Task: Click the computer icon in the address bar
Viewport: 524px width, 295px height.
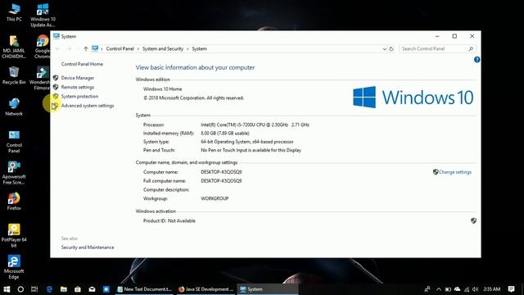Action: (x=95, y=49)
